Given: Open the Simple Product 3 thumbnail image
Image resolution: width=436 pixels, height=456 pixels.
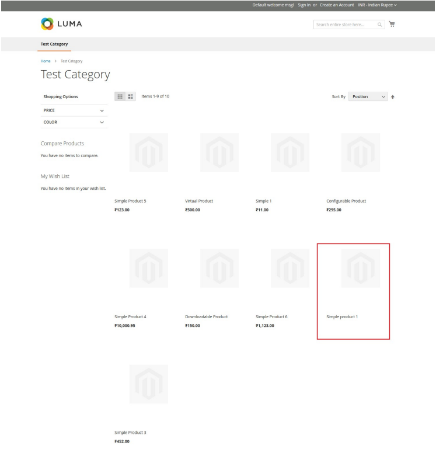Looking at the screenshot, I should (148, 384).
